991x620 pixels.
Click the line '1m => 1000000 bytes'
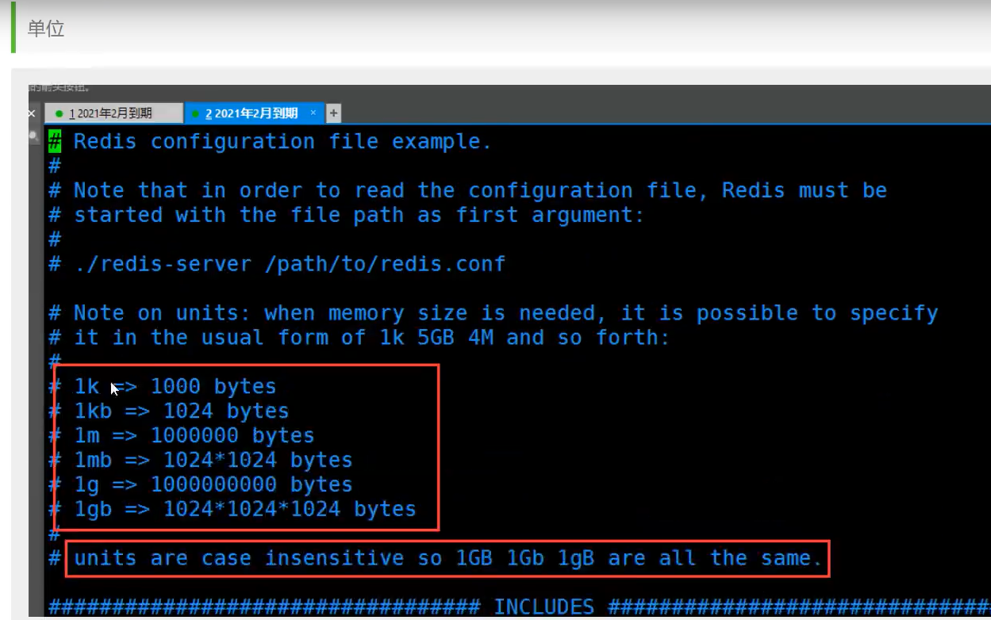pyautogui.click(x=194, y=436)
